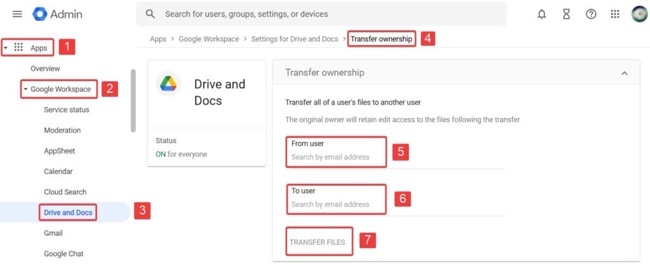Viewport: 650px width, 267px height.
Task: Collapse the Google Workspace tree arrow
Action: pos(25,89)
